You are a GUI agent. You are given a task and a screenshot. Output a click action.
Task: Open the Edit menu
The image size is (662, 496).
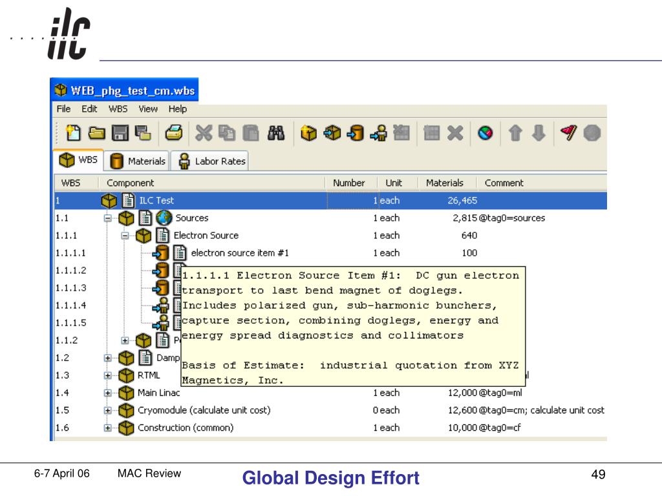click(89, 108)
